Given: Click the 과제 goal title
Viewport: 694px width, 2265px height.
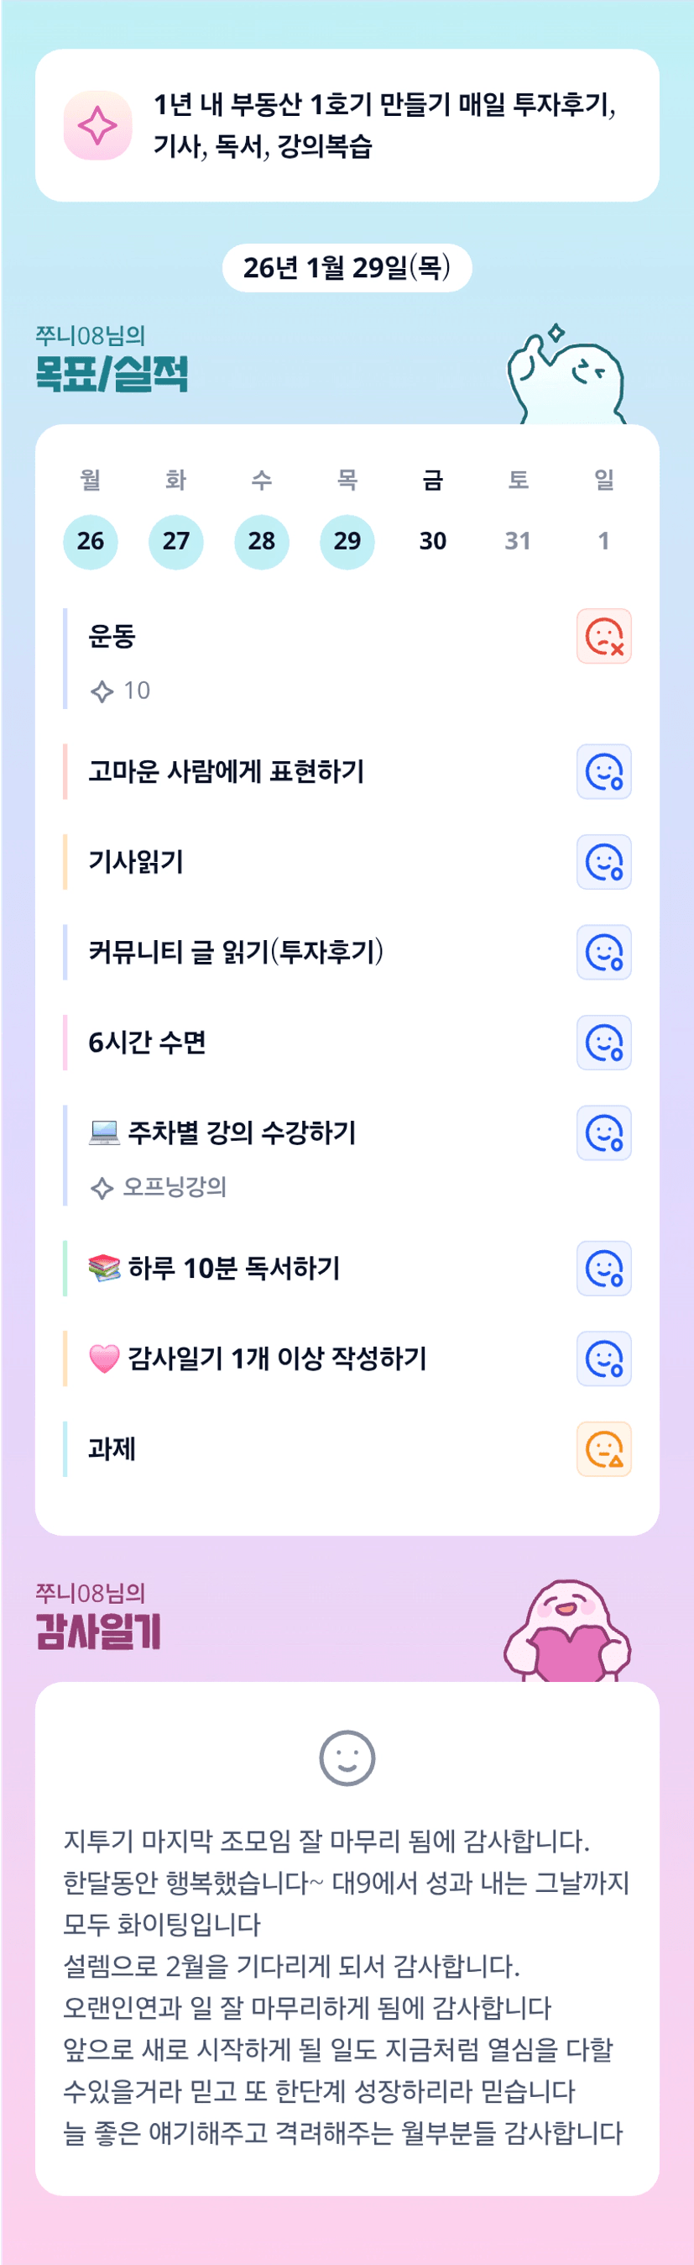Looking at the screenshot, I should [x=112, y=1449].
